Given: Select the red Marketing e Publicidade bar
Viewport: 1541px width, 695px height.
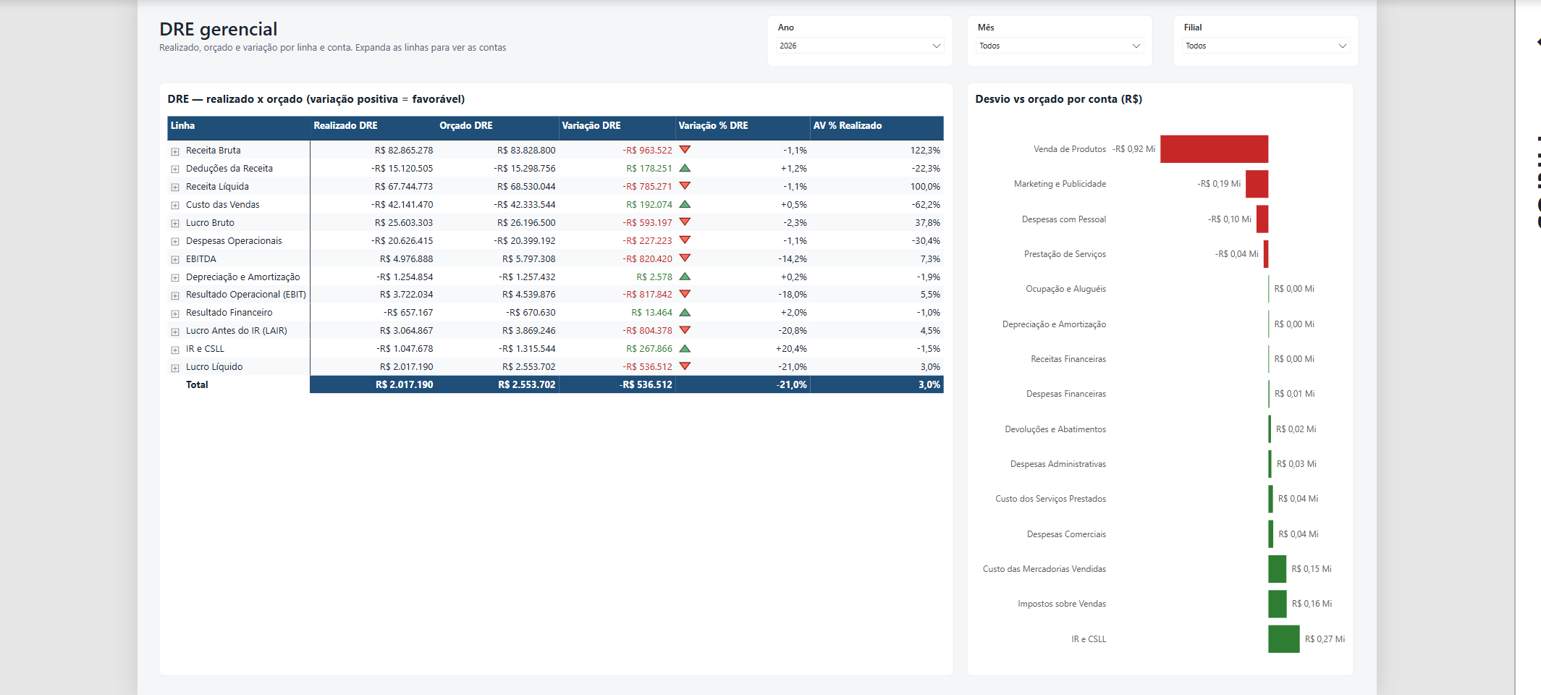Looking at the screenshot, I should 1257,184.
